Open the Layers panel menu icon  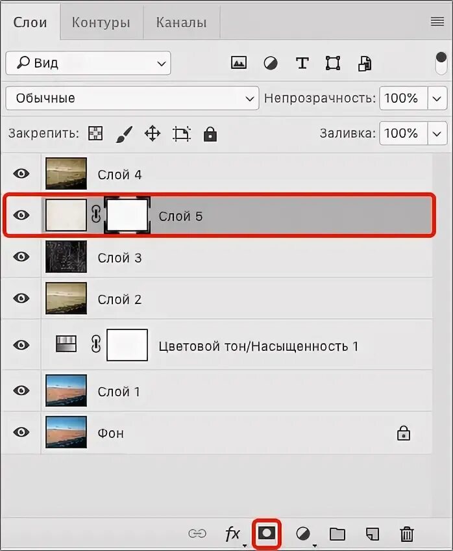tap(437, 22)
